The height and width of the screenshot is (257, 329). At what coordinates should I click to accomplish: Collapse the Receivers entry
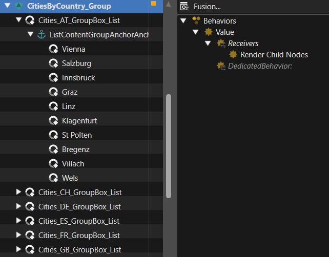(x=208, y=43)
